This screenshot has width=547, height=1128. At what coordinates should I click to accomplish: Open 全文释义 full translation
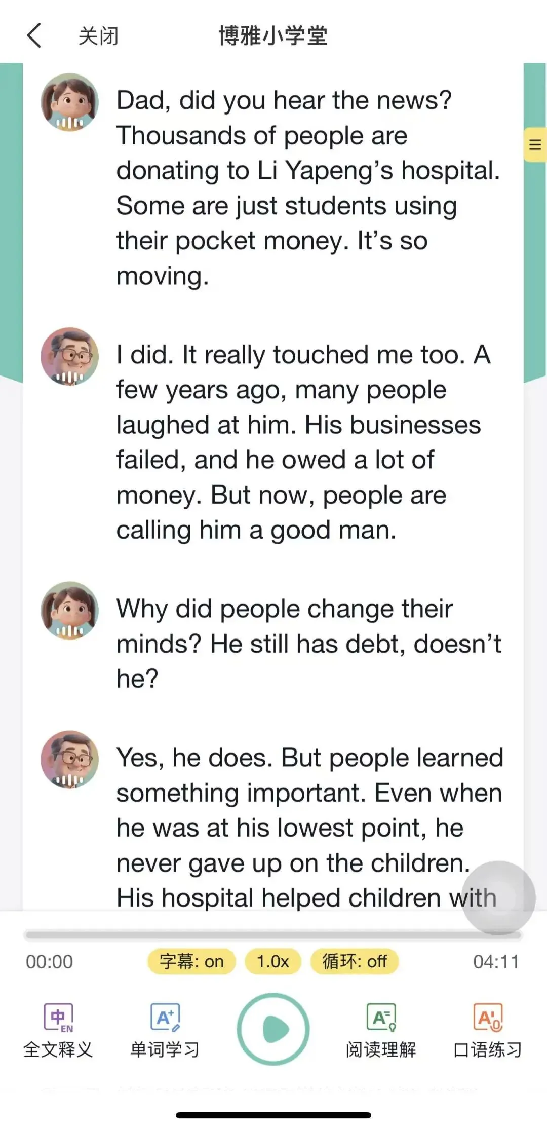point(58,1031)
